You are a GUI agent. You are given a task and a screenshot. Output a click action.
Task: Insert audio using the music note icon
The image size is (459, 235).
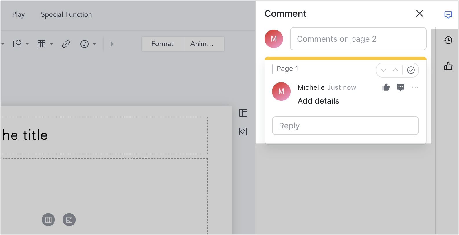pyautogui.click(x=84, y=44)
